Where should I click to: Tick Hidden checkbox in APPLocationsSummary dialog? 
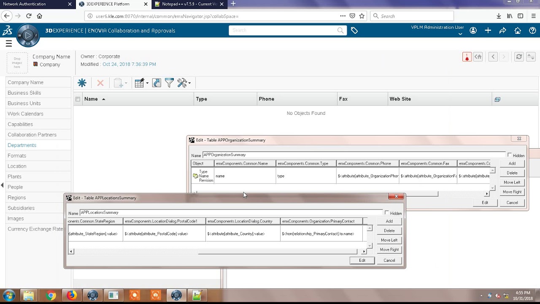pyautogui.click(x=387, y=213)
